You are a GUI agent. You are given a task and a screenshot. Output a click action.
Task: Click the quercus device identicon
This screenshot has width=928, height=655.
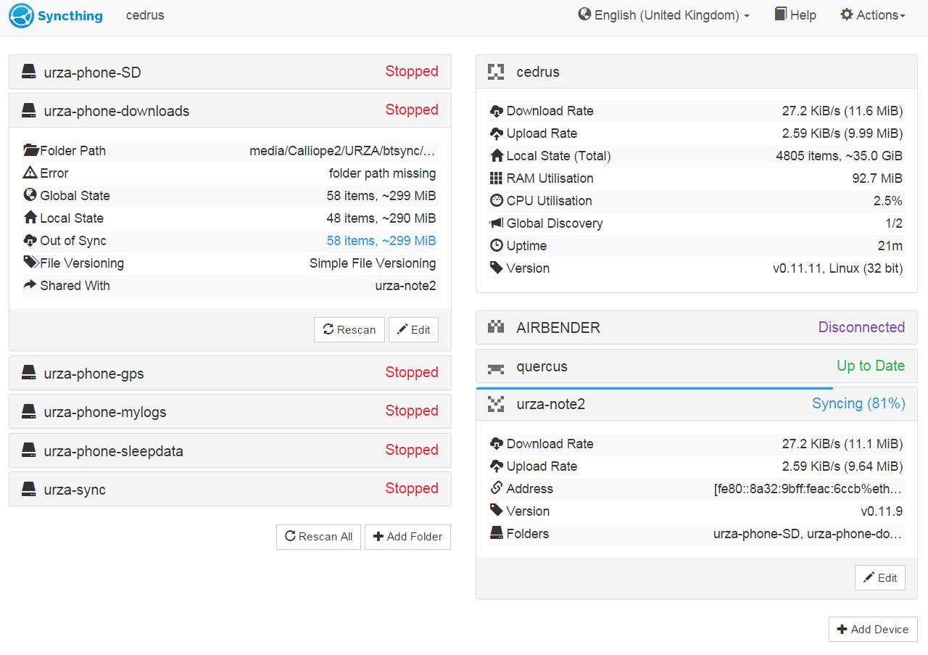(496, 367)
